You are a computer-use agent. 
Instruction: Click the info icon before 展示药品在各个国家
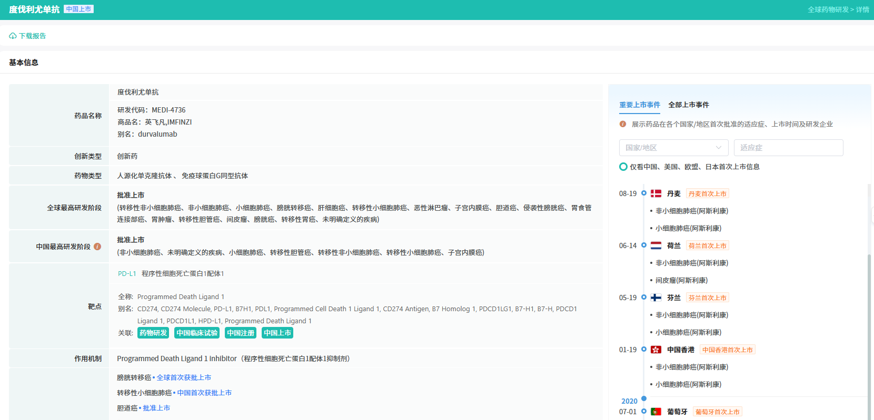click(x=623, y=124)
